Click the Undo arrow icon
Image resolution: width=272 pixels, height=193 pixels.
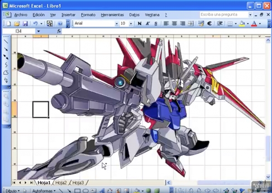pyautogui.click(x=35, y=23)
